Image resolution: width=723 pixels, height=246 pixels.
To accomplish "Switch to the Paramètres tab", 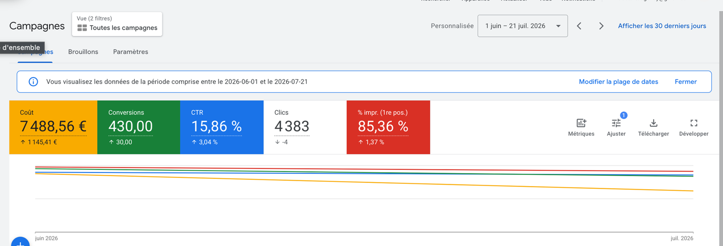I will [x=131, y=52].
